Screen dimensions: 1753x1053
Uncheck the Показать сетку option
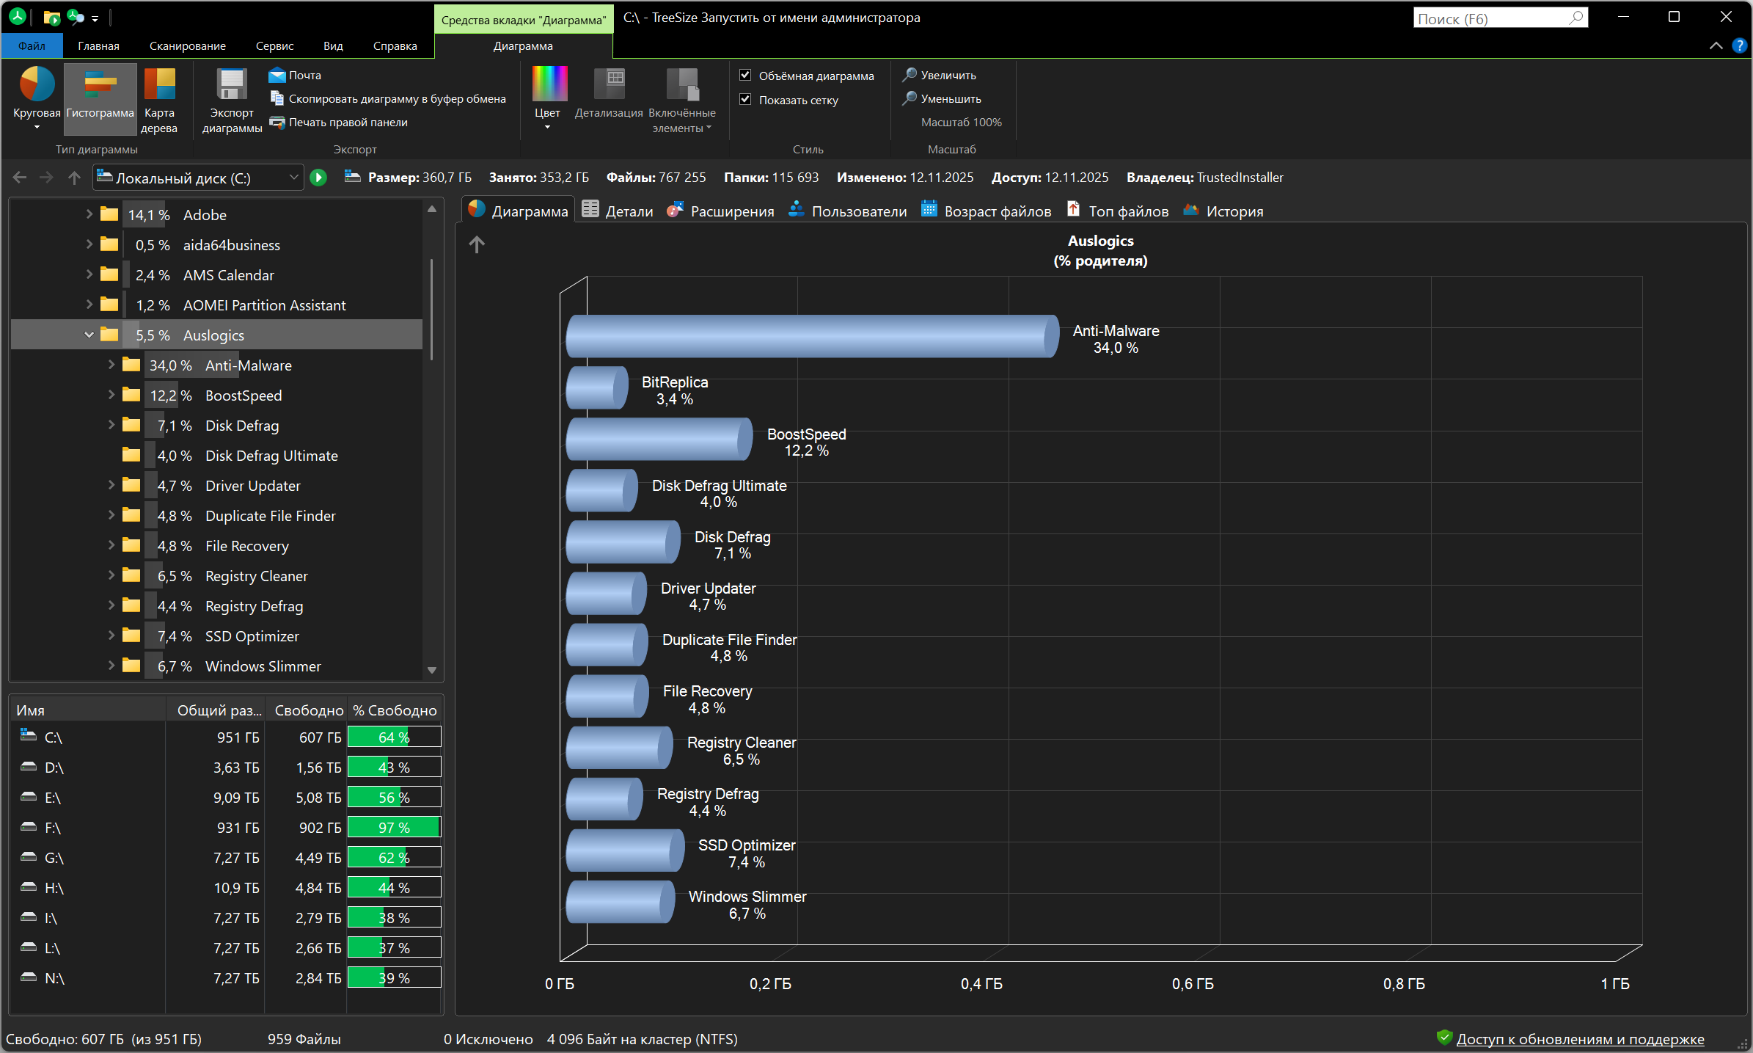point(746,100)
